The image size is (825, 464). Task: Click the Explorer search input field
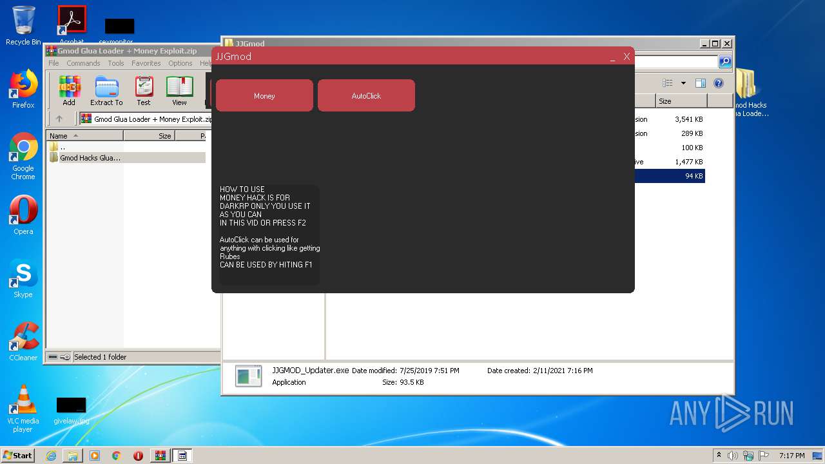point(676,62)
